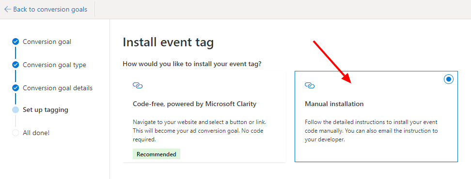
Task: Click the back arrow icon at top left
Action: 8,9
